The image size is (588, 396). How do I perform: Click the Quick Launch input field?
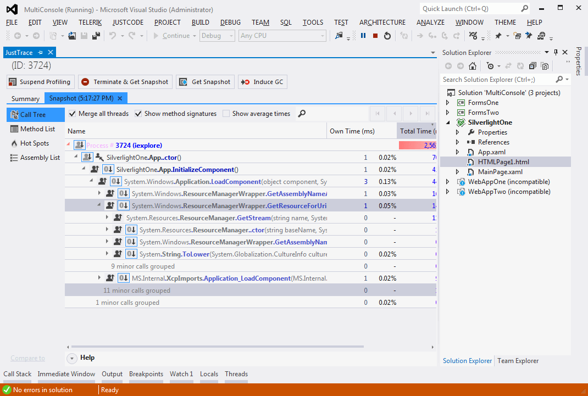[470, 9]
